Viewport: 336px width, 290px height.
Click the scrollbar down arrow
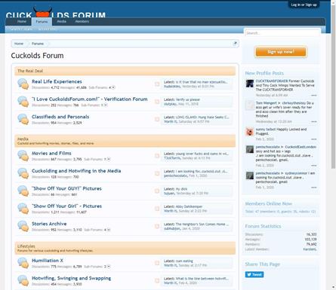pyautogui.click(x=334, y=287)
